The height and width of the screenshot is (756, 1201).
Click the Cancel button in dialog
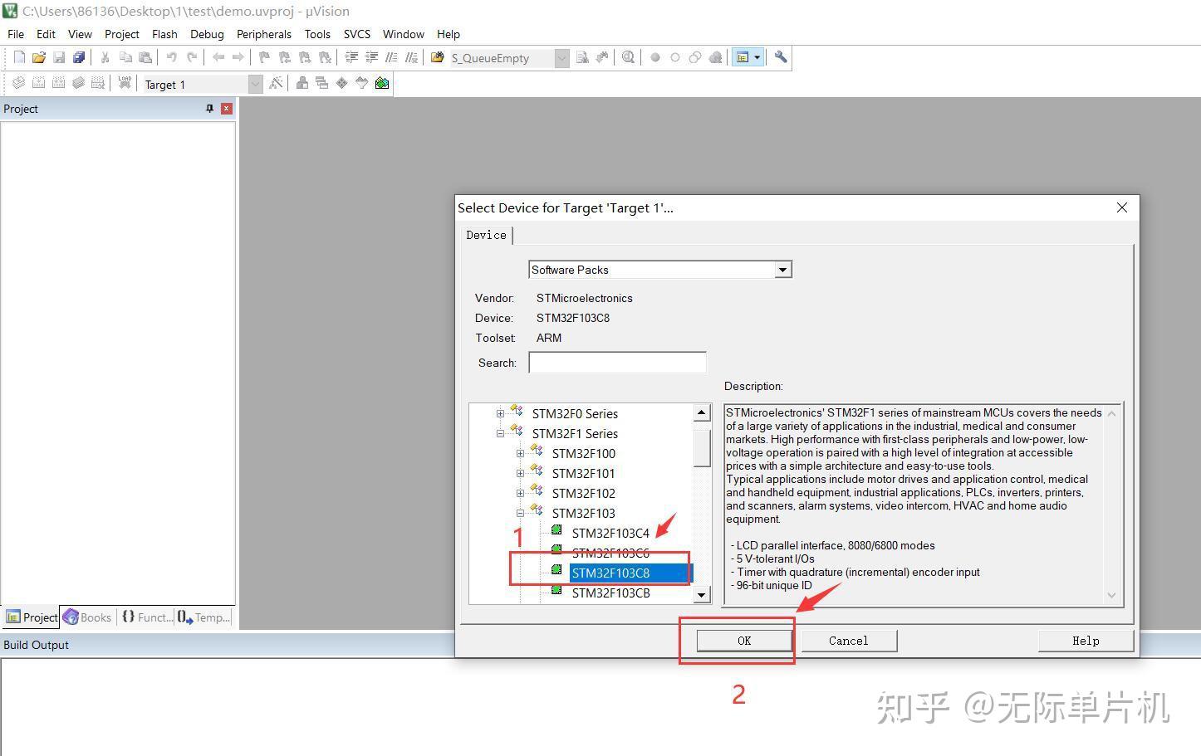click(849, 641)
